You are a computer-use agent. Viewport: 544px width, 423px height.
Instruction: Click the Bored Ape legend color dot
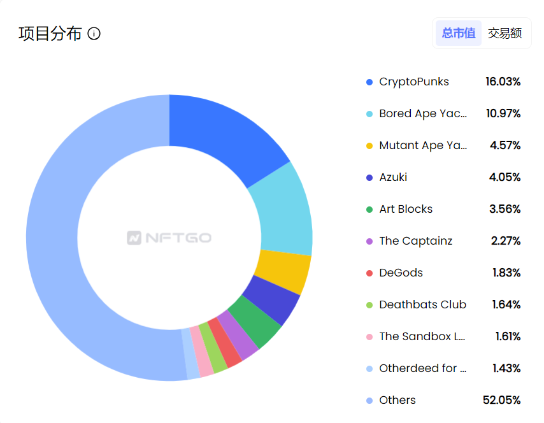[369, 114]
